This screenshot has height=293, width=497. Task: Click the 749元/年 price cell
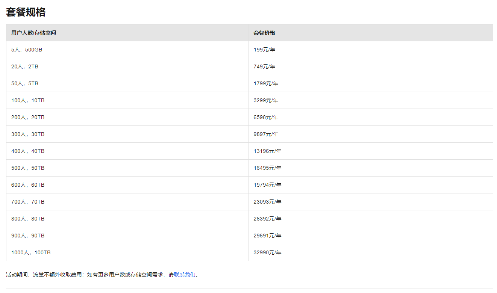click(x=264, y=66)
